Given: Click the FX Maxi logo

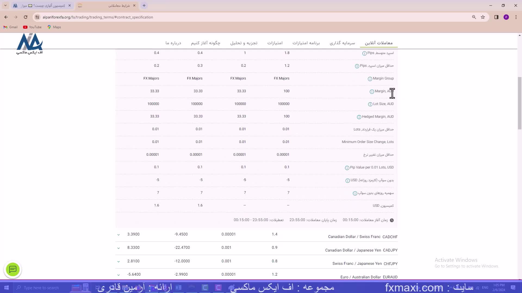Looking at the screenshot, I should coord(29,43).
